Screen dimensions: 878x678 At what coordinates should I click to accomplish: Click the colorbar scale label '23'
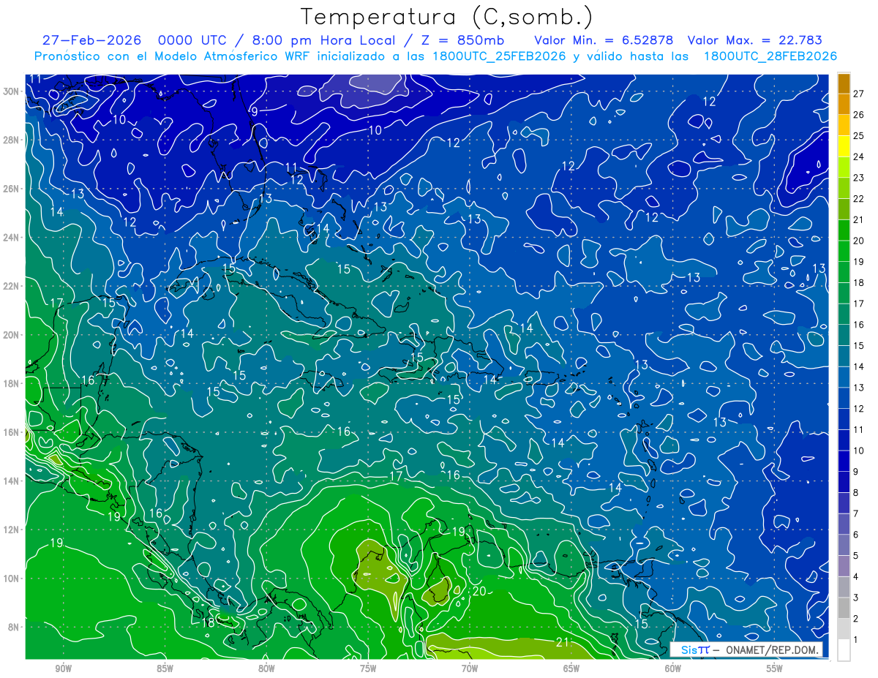pos(860,178)
